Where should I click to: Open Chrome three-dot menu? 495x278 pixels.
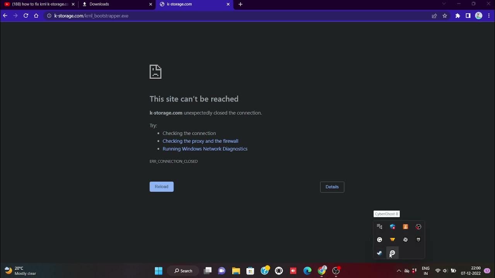(489, 16)
